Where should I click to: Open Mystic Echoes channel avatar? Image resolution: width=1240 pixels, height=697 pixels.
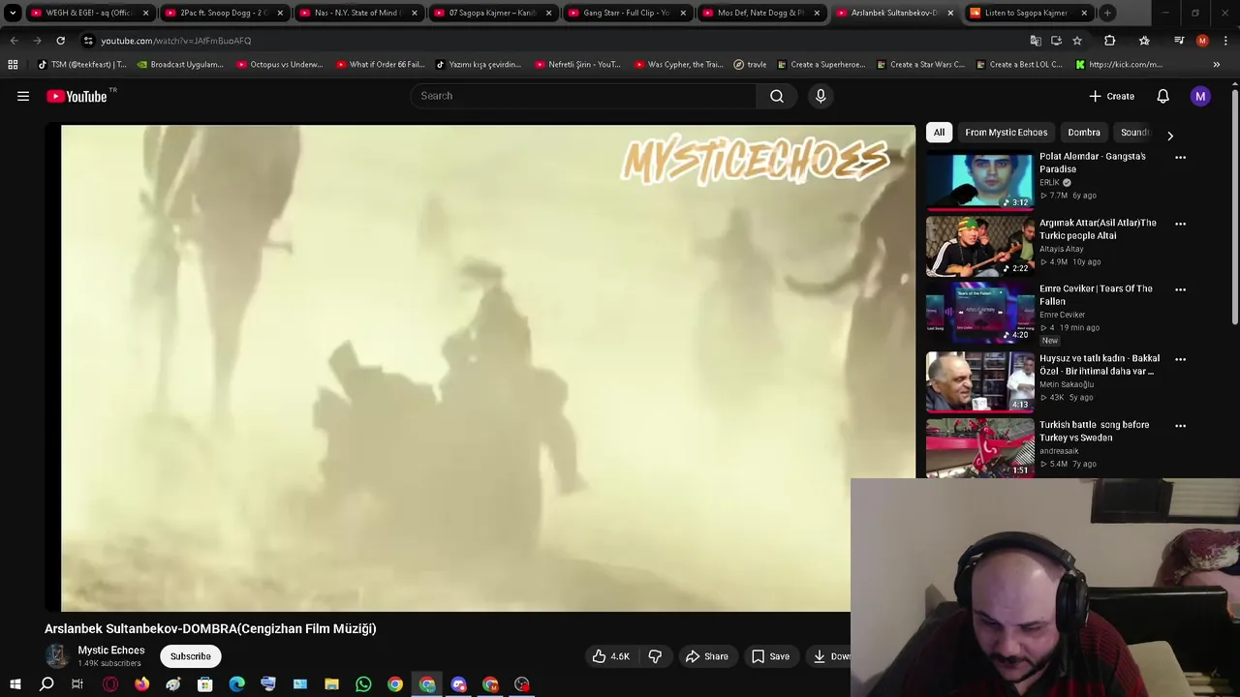click(x=57, y=656)
